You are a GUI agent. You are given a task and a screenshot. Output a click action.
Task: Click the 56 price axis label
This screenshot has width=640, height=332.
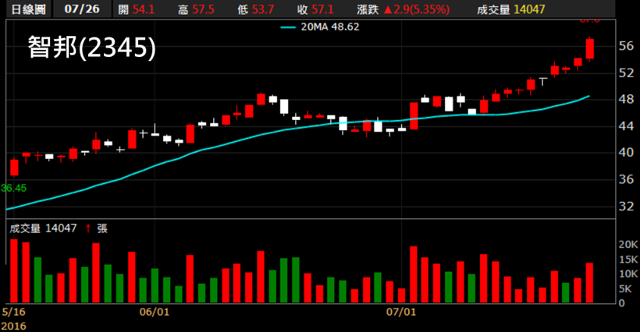626,46
